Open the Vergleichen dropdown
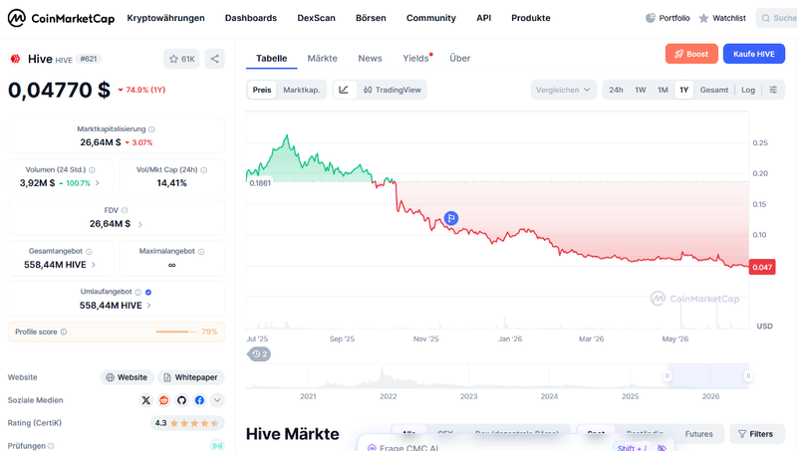The height and width of the screenshot is (451, 797). [563, 90]
